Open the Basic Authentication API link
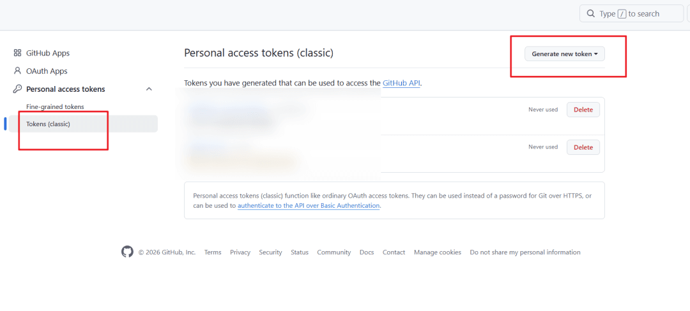690x311 pixels. click(x=309, y=206)
